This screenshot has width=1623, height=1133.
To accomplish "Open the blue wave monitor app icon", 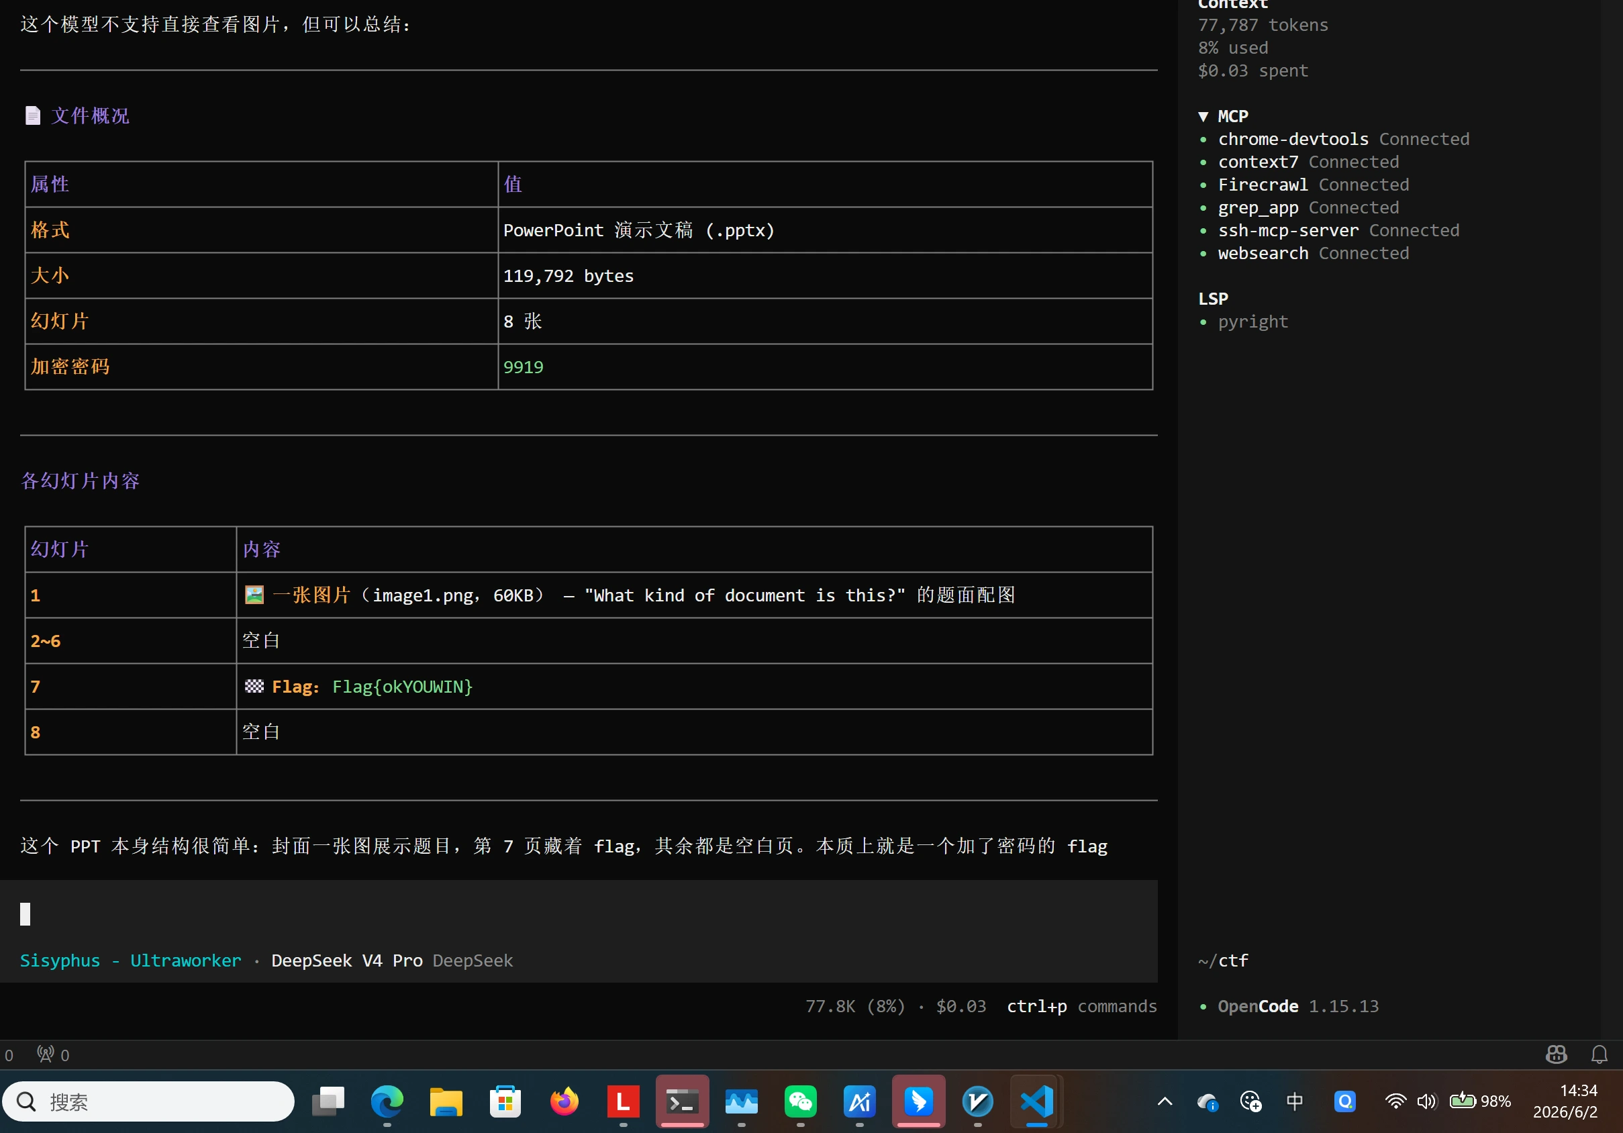I will (742, 1101).
